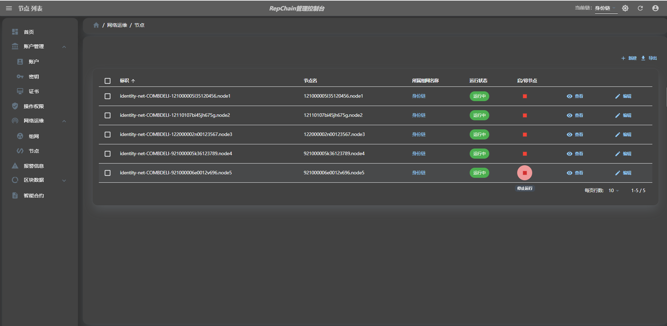The image size is (667, 326).
Task: Open the 当前链 身份链 dropdown
Action: pyautogui.click(x=606, y=8)
